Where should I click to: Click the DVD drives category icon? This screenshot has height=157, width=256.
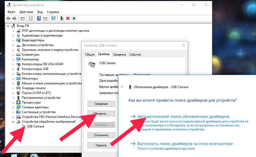18,31
